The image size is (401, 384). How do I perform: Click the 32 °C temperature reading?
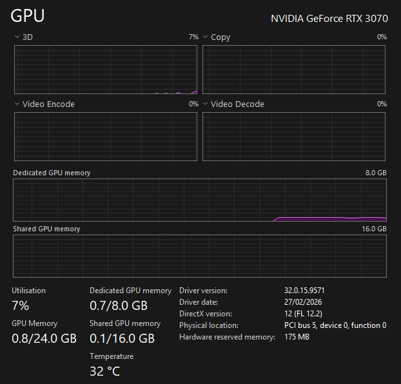click(104, 371)
